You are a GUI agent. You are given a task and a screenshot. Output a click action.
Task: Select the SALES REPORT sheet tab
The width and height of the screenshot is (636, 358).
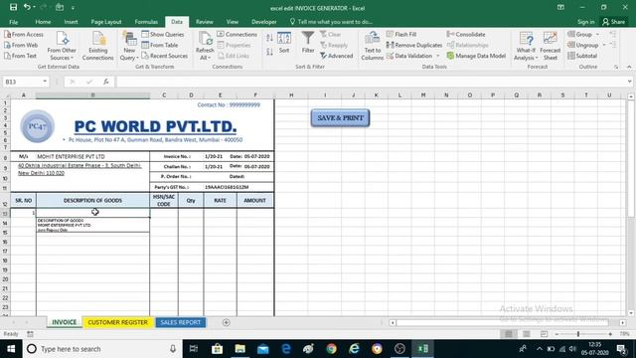(181, 322)
